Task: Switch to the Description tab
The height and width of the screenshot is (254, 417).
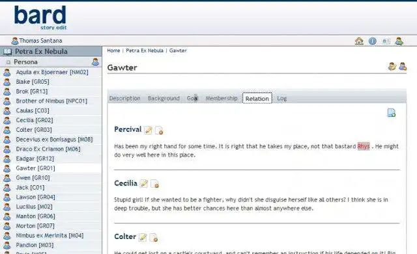Action: tap(124, 98)
